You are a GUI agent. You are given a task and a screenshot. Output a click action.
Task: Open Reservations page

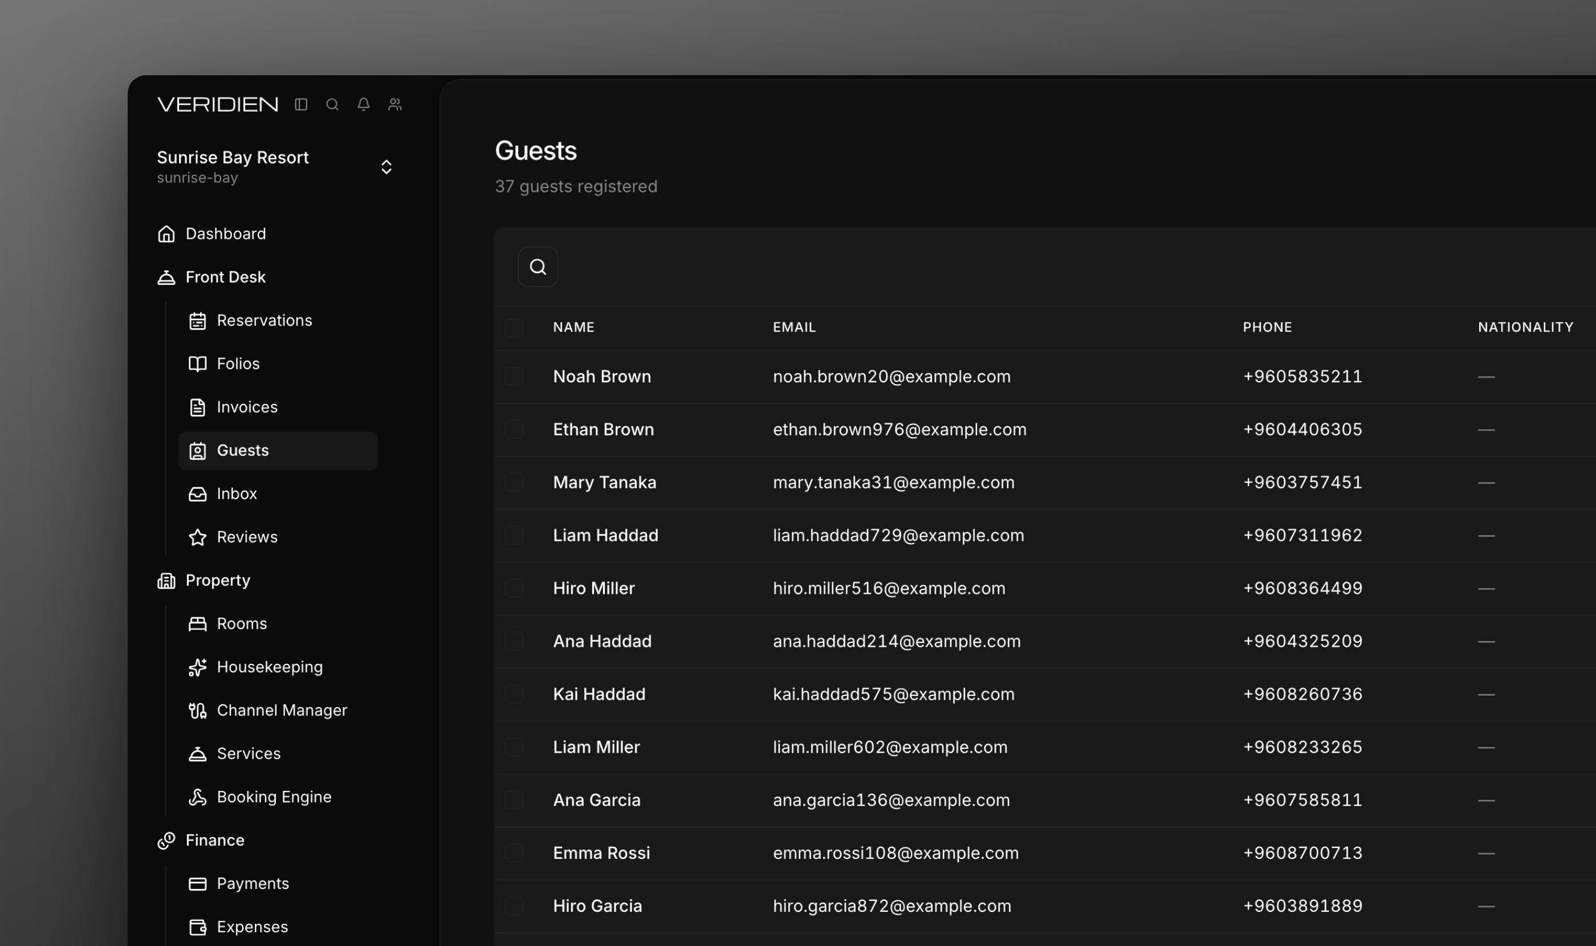[x=264, y=321]
